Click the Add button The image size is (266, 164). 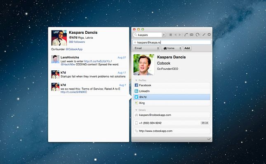pyautogui.click(x=187, y=48)
